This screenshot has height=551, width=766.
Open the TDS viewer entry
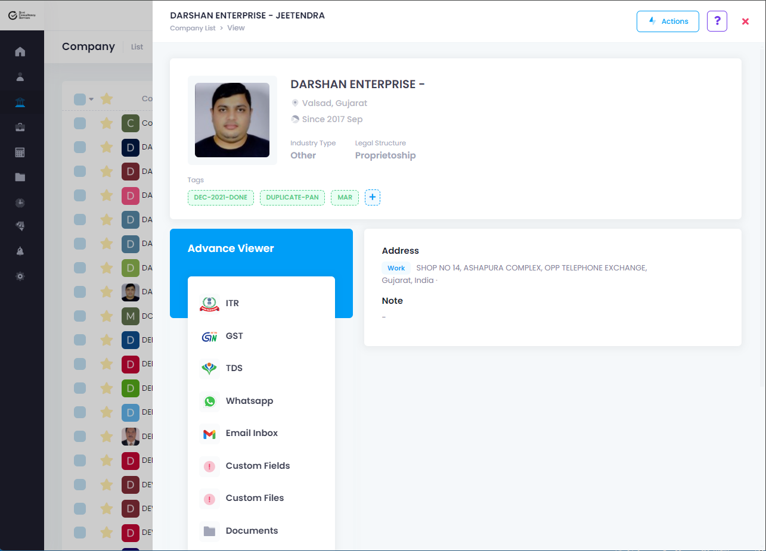[x=234, y=368]
